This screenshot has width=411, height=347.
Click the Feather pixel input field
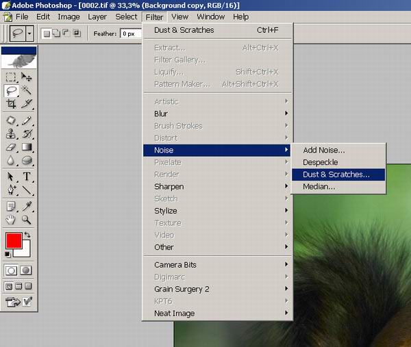(131, 34)
